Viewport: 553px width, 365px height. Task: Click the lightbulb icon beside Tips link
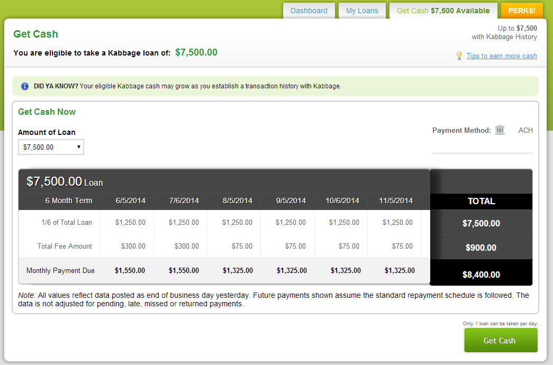[x=459, y=56]
